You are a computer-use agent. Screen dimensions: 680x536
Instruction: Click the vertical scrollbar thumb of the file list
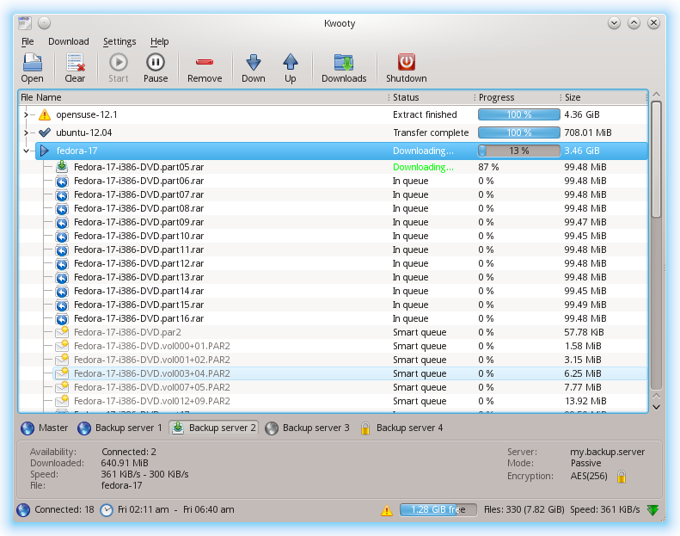tap(656, 159)
